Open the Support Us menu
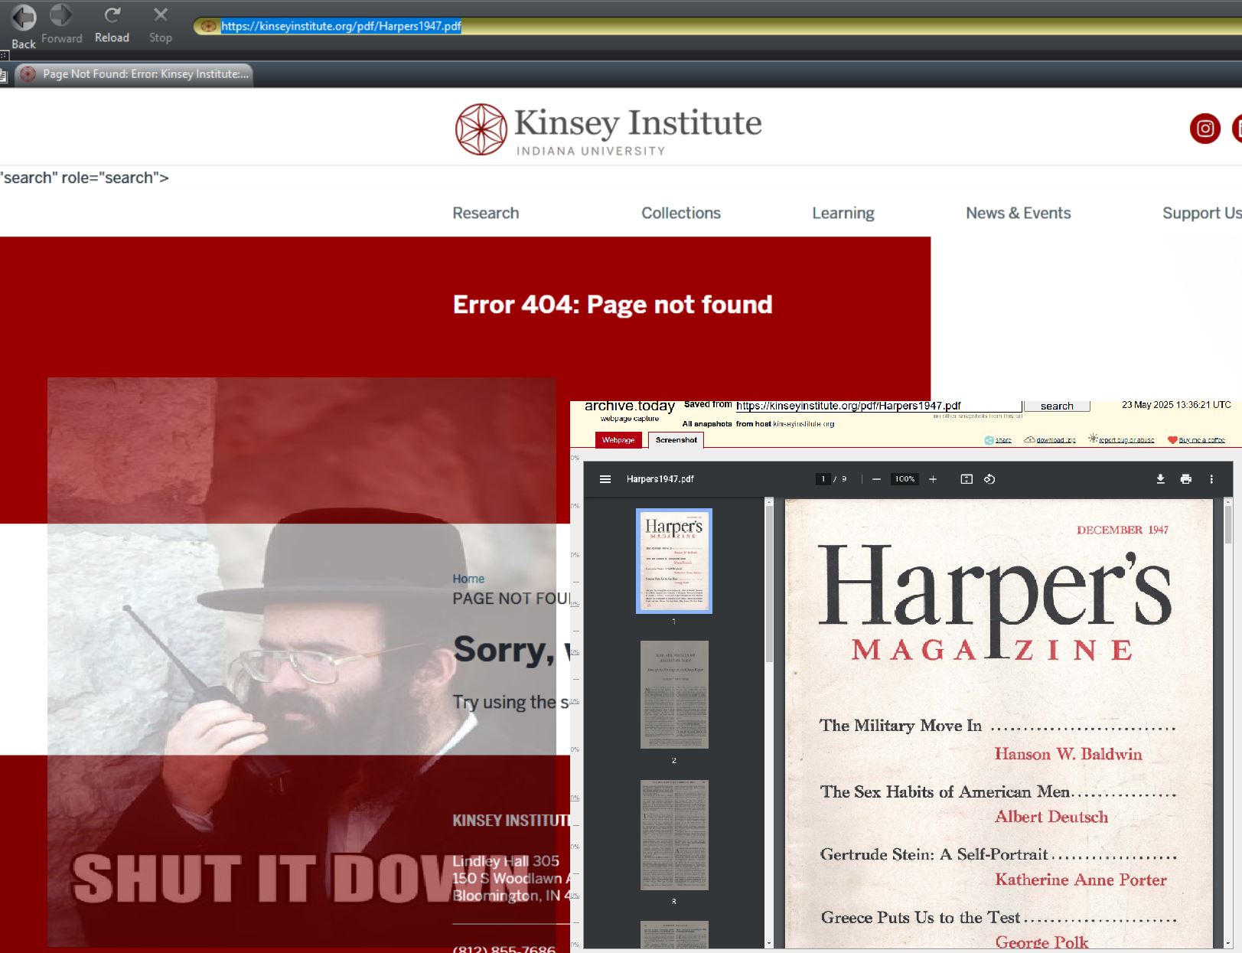1242x953 pixels. click(x=1201, y=213)
